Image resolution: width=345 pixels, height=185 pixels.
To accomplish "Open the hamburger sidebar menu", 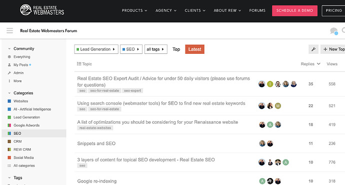I will [9, 30].
